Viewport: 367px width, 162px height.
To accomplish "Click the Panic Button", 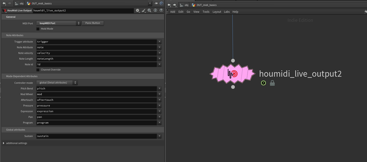I will point(93,23).
